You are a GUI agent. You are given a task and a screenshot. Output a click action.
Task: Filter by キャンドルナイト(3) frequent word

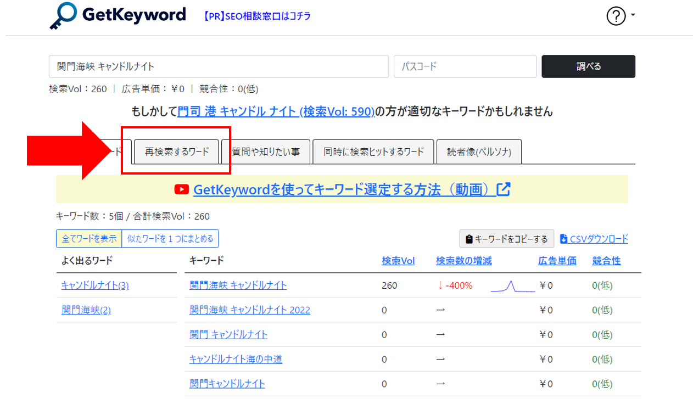tap(95, 285)
